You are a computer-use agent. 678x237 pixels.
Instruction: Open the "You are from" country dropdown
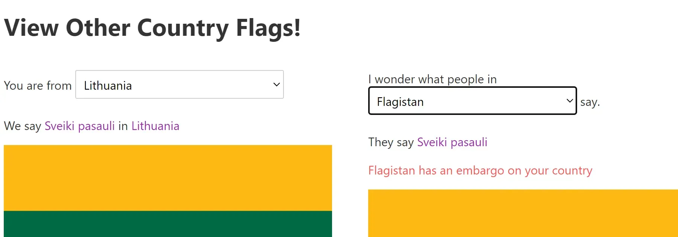point(180,85)
